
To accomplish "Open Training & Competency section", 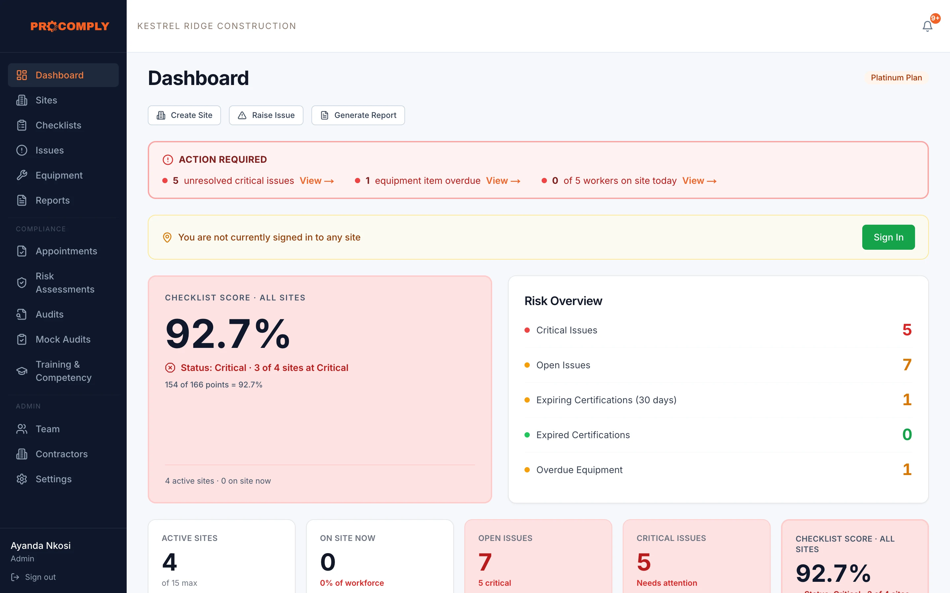I will (63, 371).
